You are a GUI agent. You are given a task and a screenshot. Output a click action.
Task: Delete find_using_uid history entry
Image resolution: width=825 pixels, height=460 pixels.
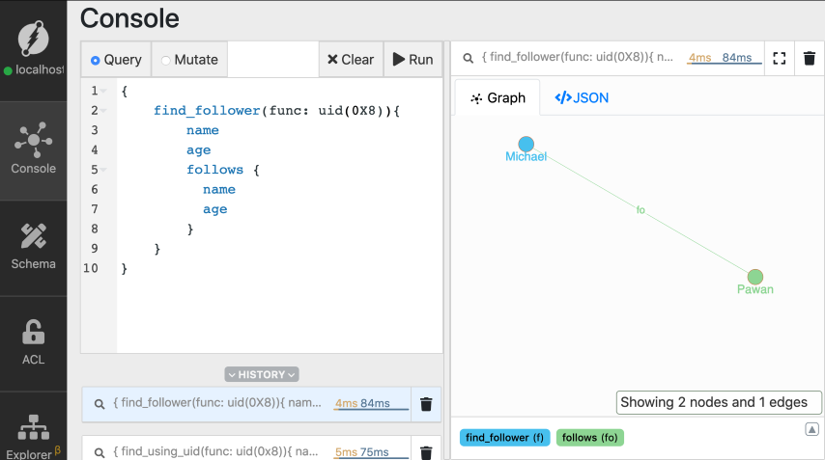426,451
